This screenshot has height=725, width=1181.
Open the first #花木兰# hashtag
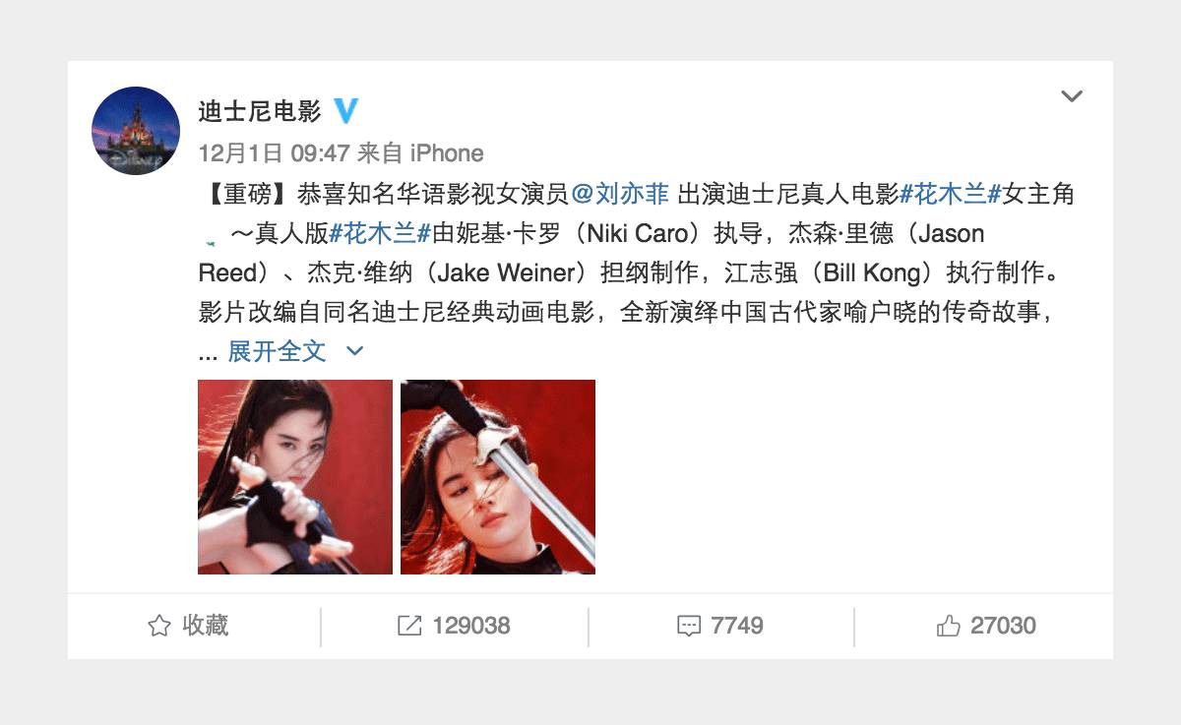click(x=952, y=194)
